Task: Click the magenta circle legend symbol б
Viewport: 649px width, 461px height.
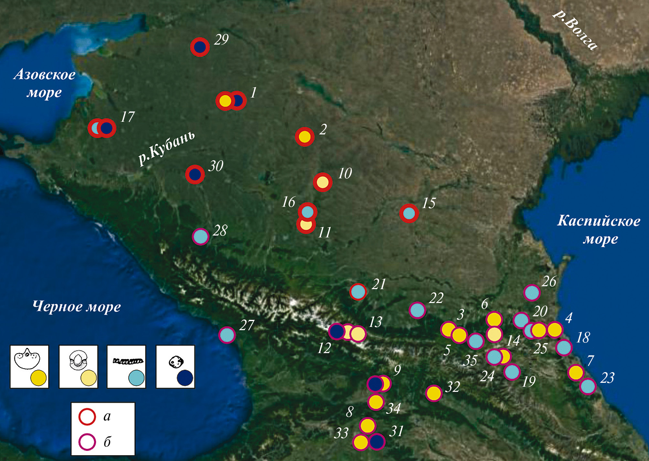Action: pyautogui.click(x=87, y=442)
